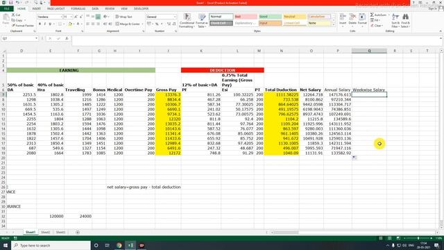Click the Increase Decimal icon

tap(169, 24)
